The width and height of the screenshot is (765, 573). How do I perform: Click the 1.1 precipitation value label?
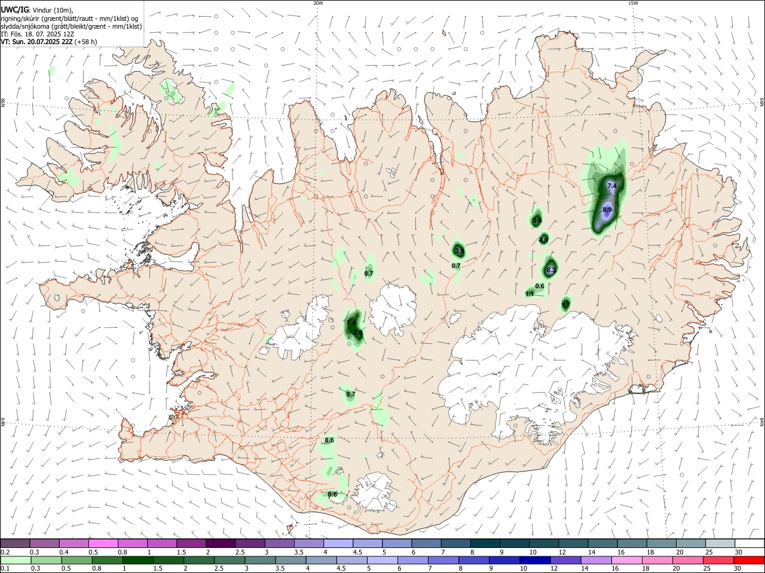point(530,294)
